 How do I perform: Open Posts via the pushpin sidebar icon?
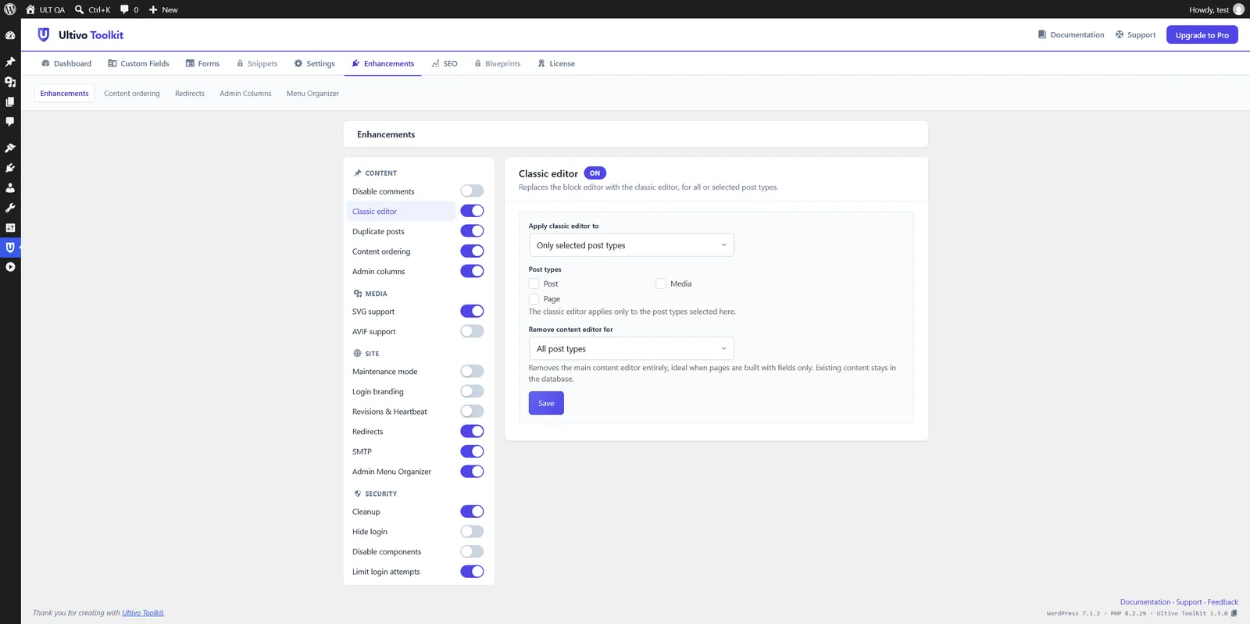tap(10, 62)
